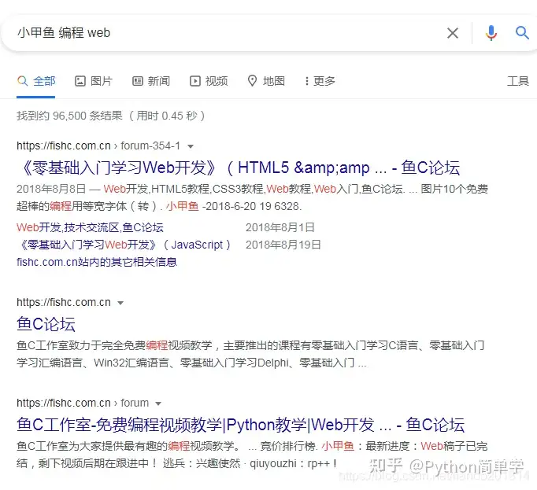The width and height of the screenshot is (537, 490).
Task: Open fishc.com.cn站内的其它相关信息 link
Action: tap(97, 262)
